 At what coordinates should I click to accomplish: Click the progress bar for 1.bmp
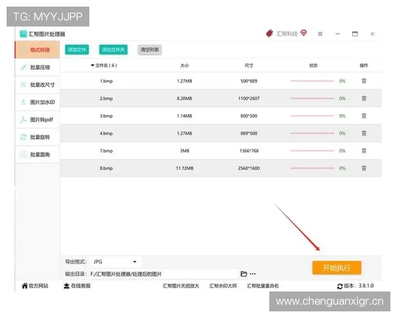312,81
